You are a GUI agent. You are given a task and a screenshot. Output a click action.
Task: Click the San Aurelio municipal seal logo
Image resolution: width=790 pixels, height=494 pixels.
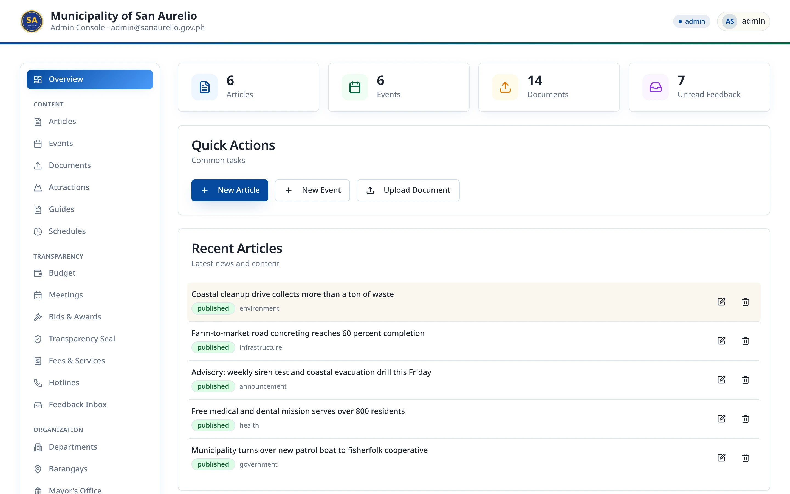click(x=32, y=21)
